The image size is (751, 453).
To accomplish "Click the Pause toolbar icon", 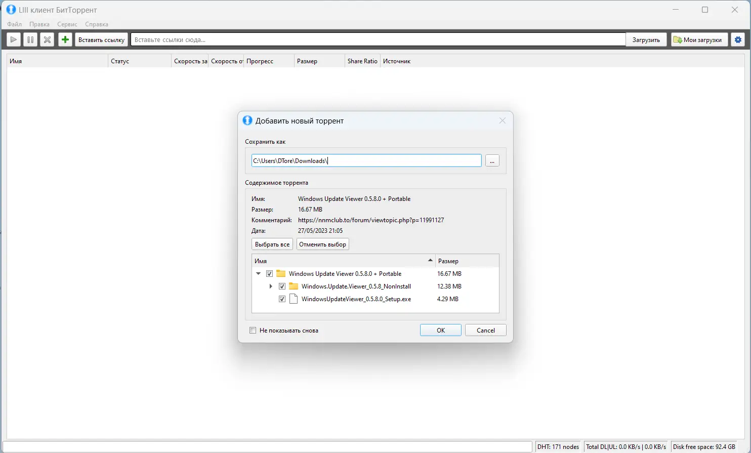I will 30,39.
